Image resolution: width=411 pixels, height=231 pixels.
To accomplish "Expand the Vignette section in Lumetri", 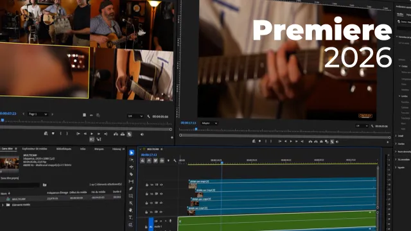I will coord(396,167).
